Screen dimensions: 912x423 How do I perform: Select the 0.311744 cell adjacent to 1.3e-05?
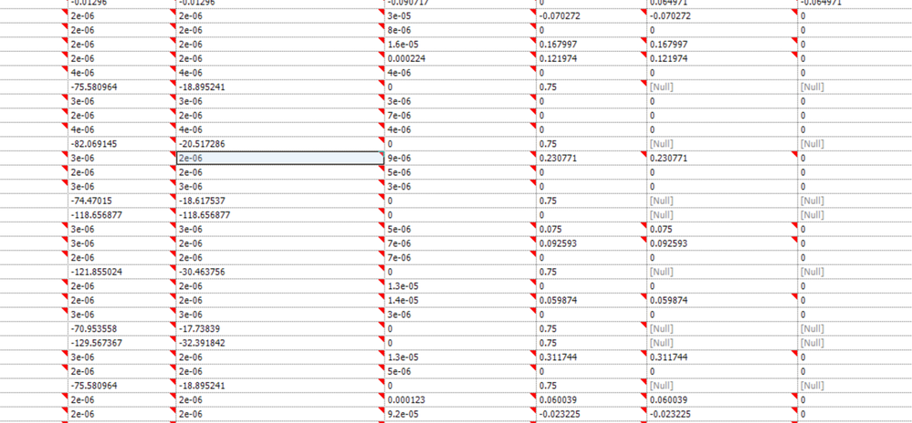click(592, 356)
